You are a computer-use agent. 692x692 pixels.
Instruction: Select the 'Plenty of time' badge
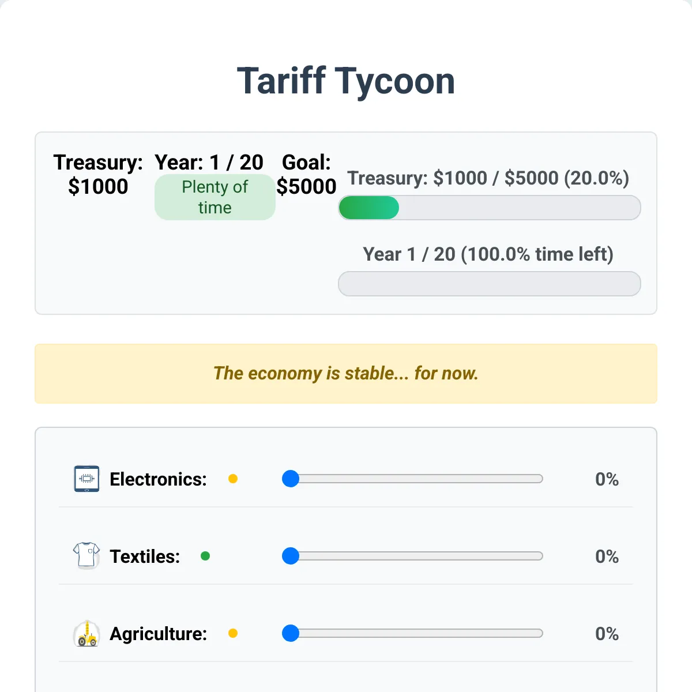(215, 197)
